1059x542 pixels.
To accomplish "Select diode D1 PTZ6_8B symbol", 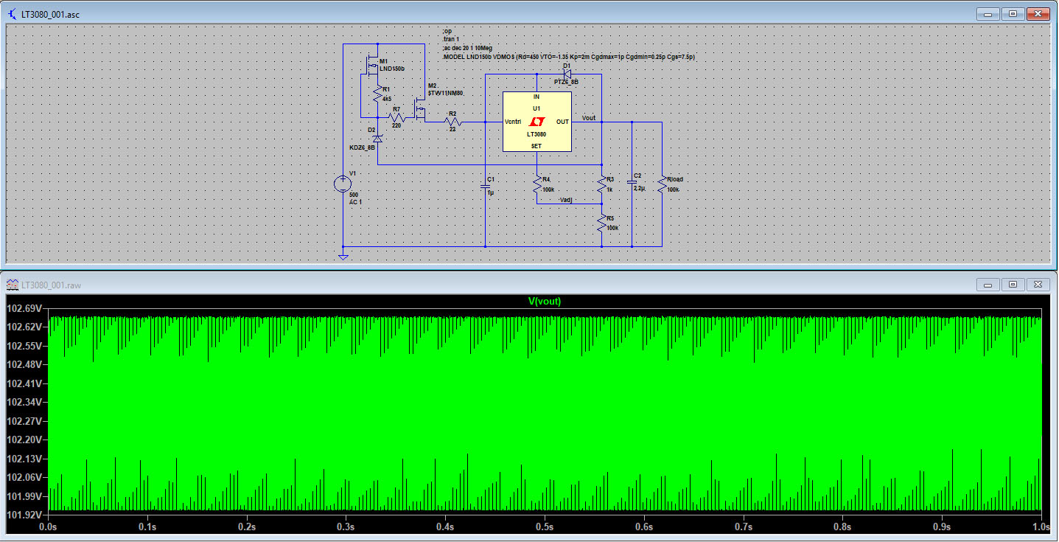I will pos(566,74).
